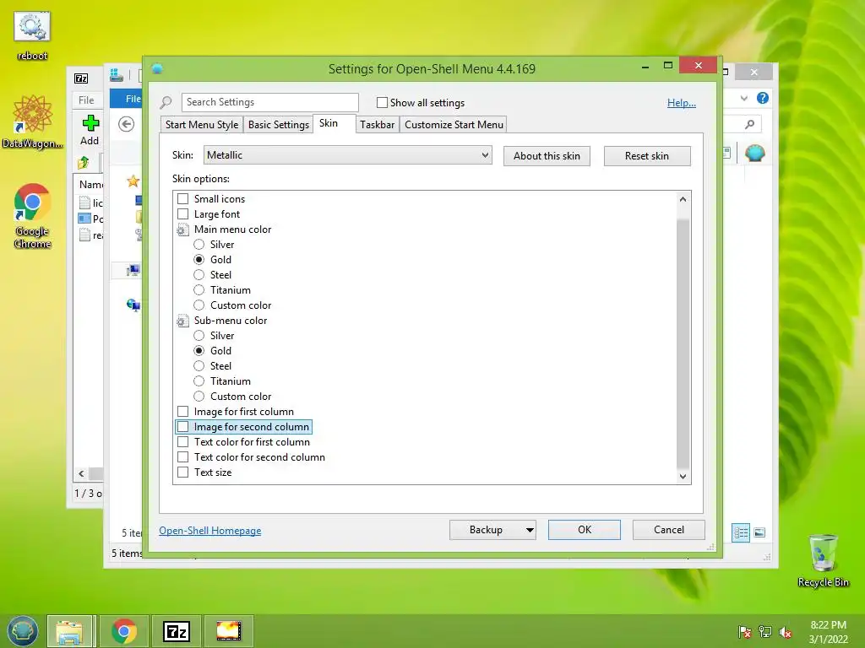Collapse the Main menu color group
The height and width of the screenshot is (648, 865).
182,229
